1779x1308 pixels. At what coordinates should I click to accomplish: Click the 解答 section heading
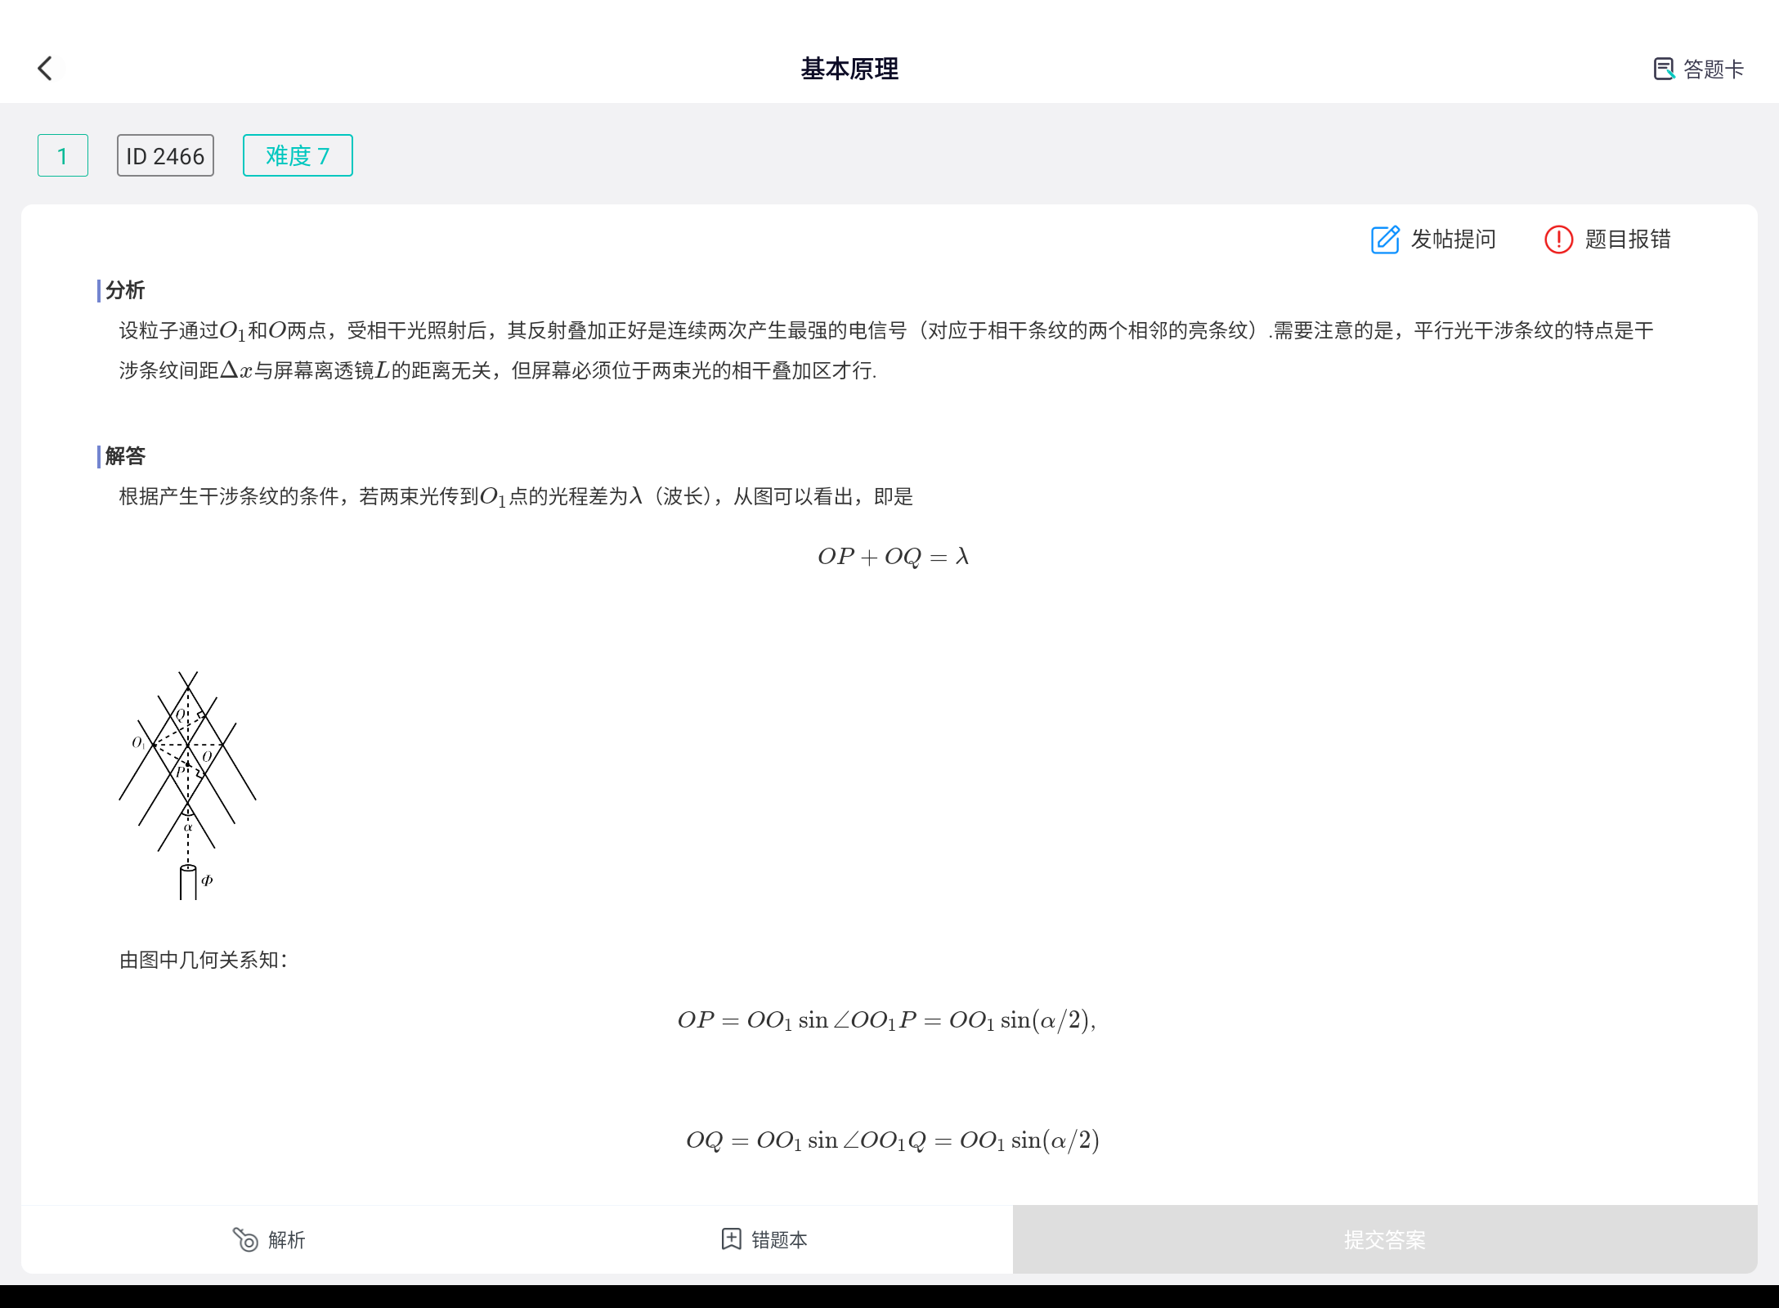coord(124,456)
